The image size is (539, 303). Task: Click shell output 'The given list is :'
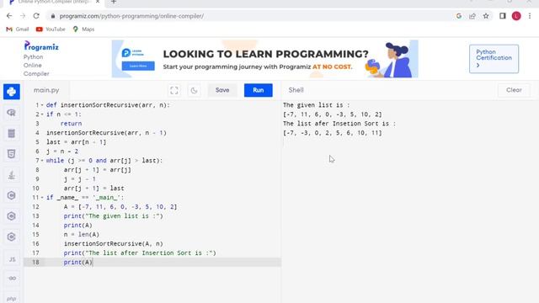click(317, 105)
